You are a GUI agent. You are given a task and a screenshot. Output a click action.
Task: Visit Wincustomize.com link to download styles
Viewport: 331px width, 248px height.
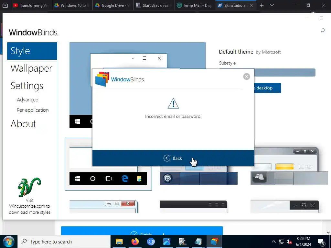(x=29, y=206)
